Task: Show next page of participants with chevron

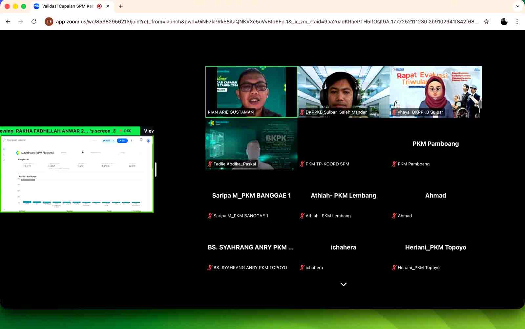Action: pos(343,284)
